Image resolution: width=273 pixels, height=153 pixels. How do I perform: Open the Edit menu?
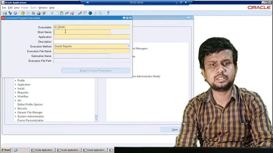coord(10,8)
